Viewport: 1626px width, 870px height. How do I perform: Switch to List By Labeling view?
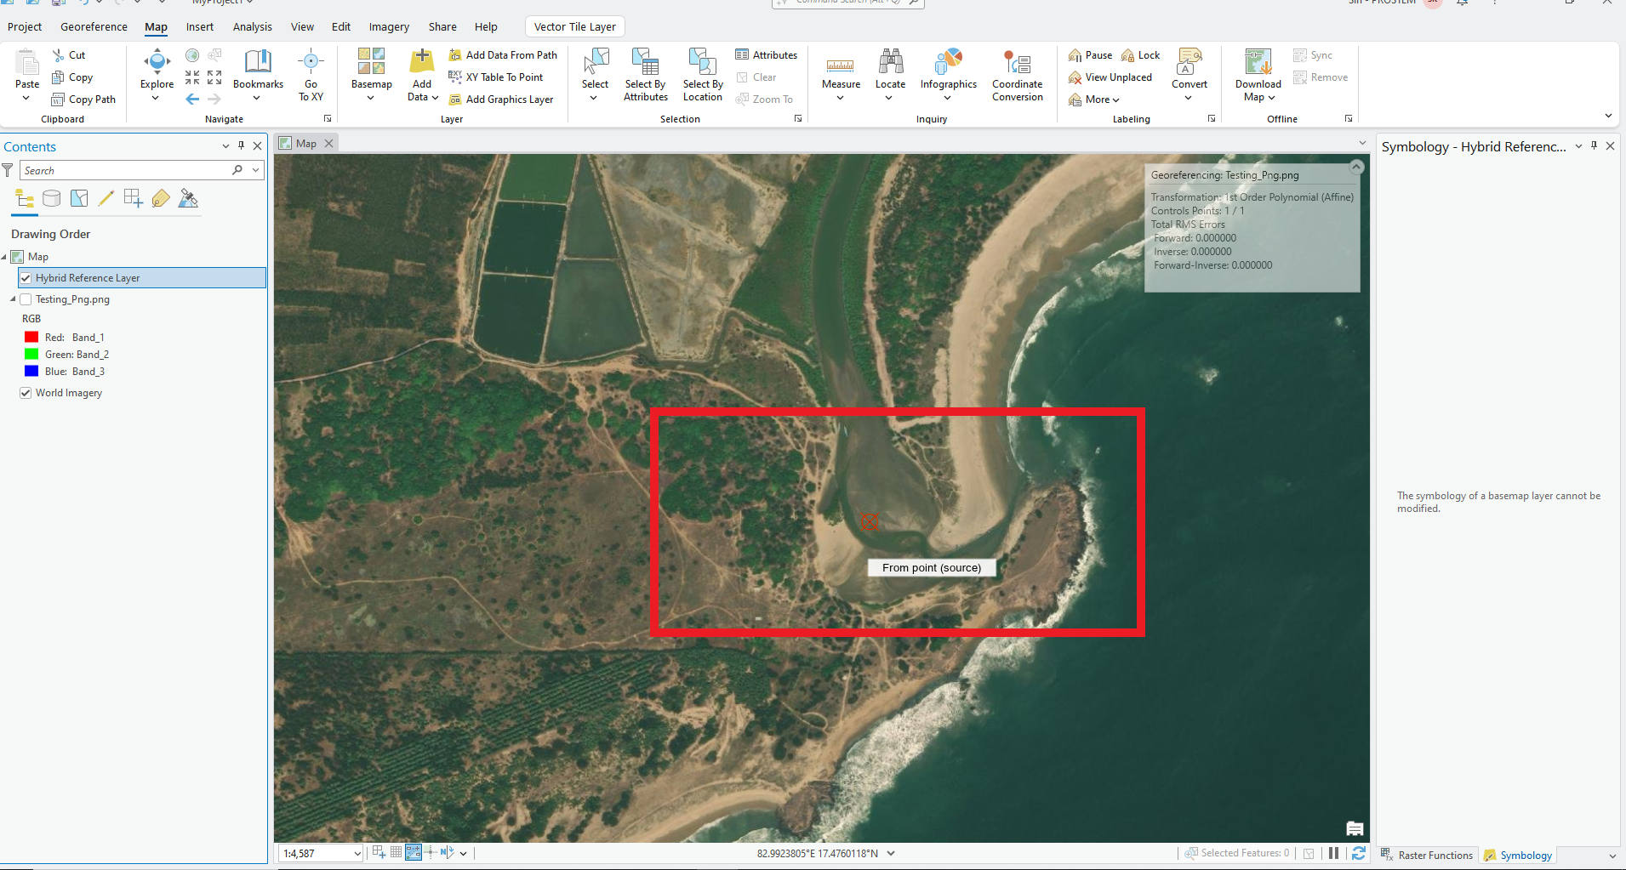click(161, 199)
